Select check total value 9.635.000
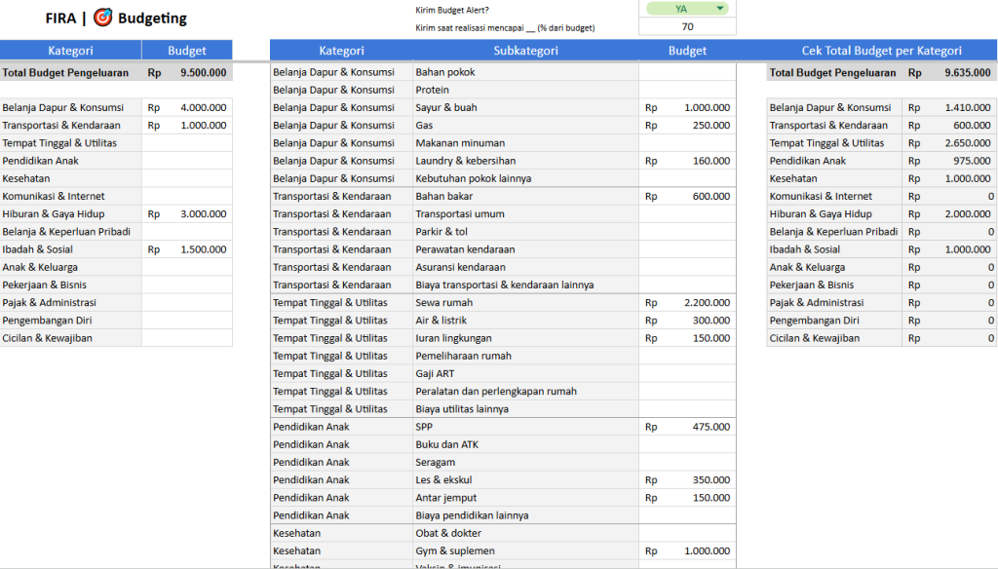 coord(949,72)
